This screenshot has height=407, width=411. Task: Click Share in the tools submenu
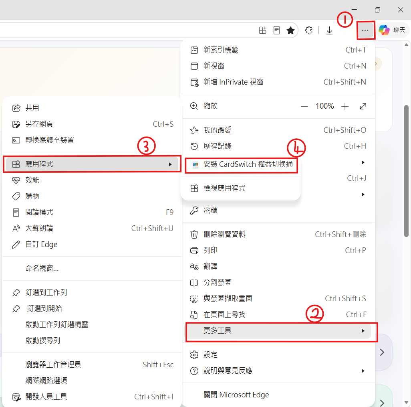point(92,108)
